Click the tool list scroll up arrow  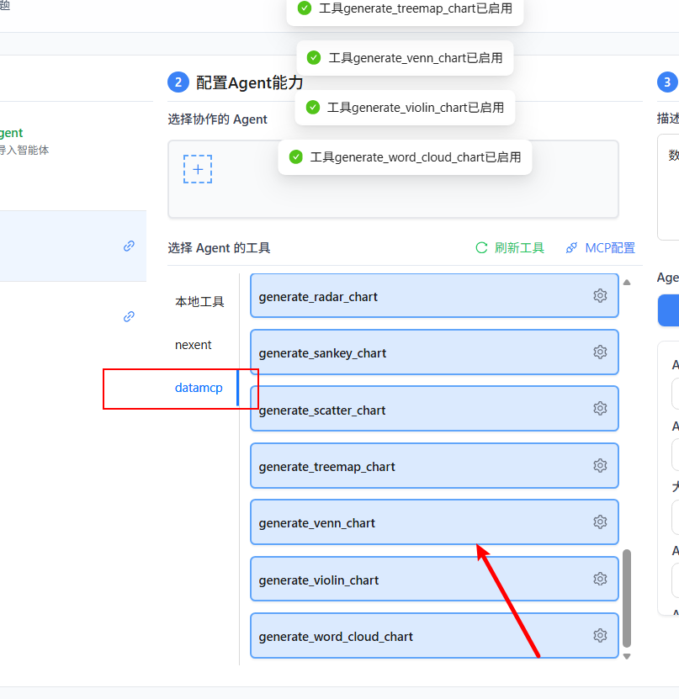click(x=627, y=282)
